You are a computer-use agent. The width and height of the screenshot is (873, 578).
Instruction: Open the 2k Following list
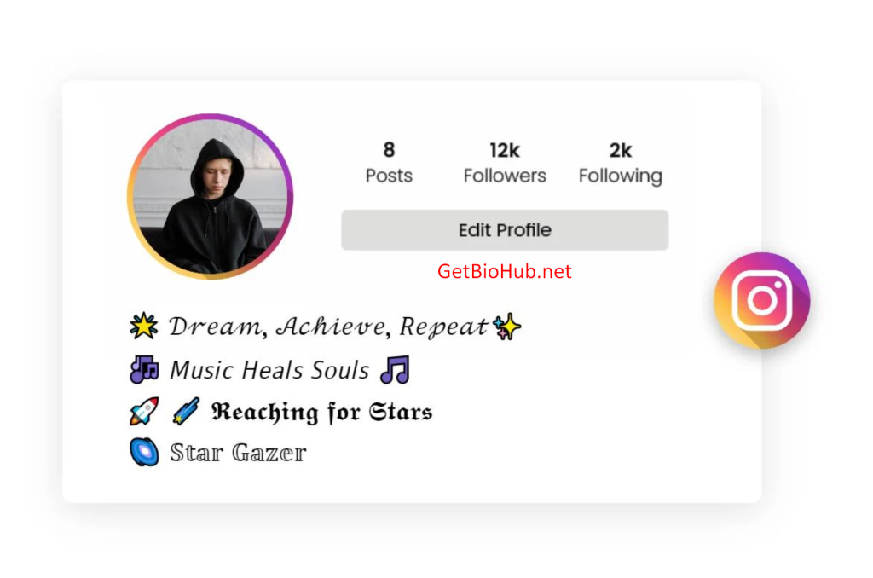(621, 163)
